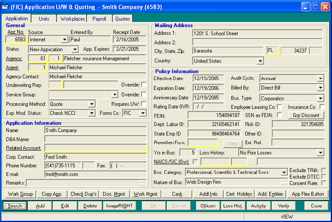This screenshot has width=332, height=222.
Task: Toggle the Underwriting Rep Override checkbox
Action: pyautogui.click(x=144, y=85)
